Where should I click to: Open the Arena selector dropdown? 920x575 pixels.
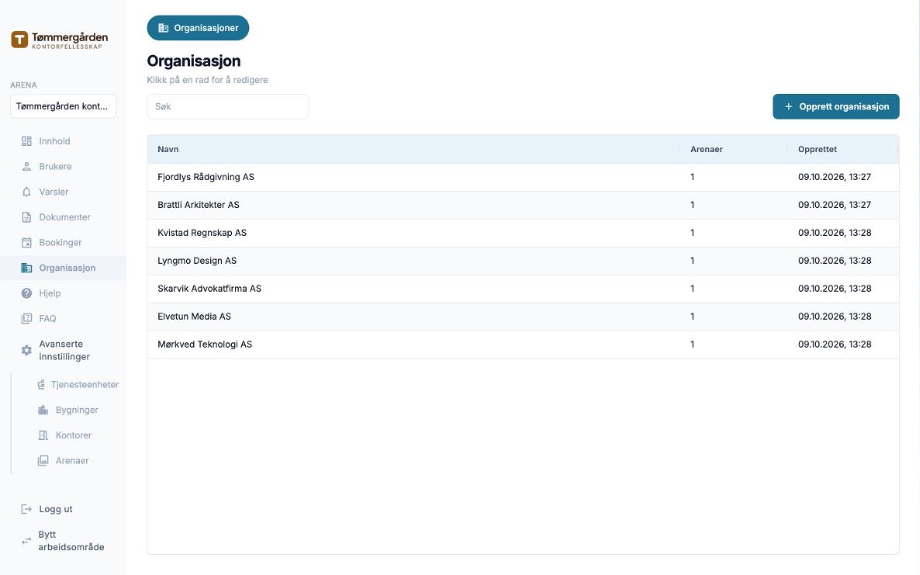63,106
